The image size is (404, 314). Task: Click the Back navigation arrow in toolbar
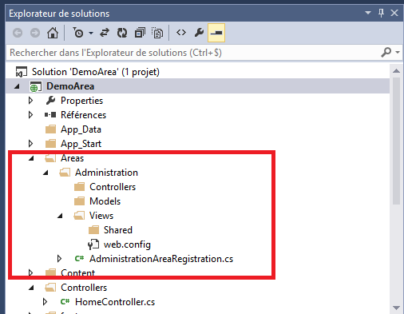click(x=18, y=33)
